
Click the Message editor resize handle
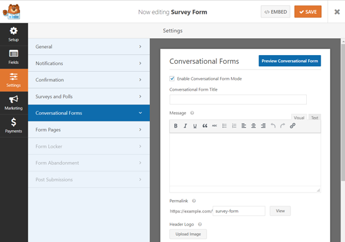(319, 190)
